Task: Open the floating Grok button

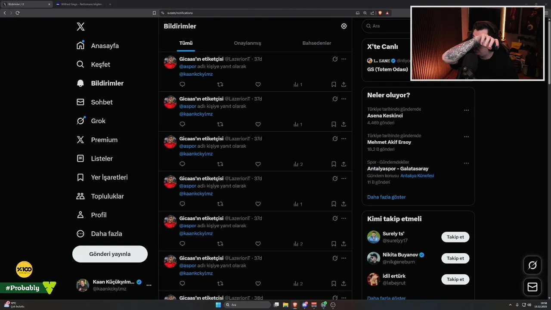Action: tap(532, 265)
